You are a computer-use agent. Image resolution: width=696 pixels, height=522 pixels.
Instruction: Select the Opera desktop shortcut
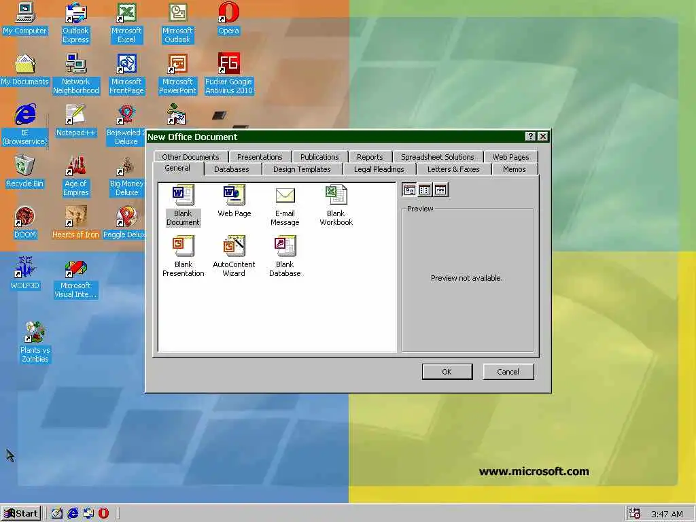point(228,18)
